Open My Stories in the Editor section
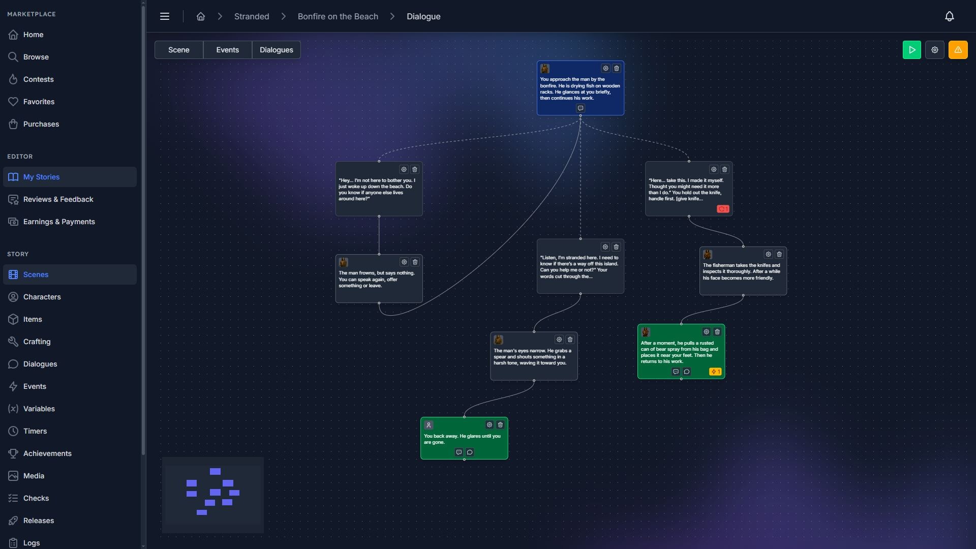976x549 pixels. tap(41, 176)
